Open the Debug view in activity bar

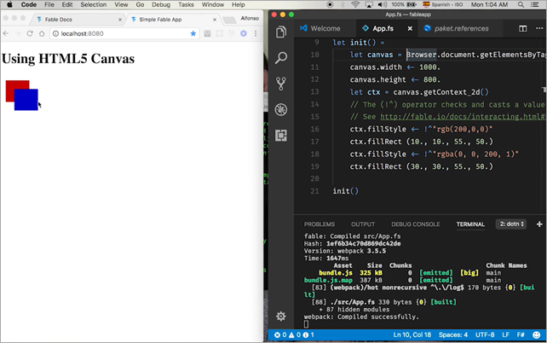[x=281, y=110]
